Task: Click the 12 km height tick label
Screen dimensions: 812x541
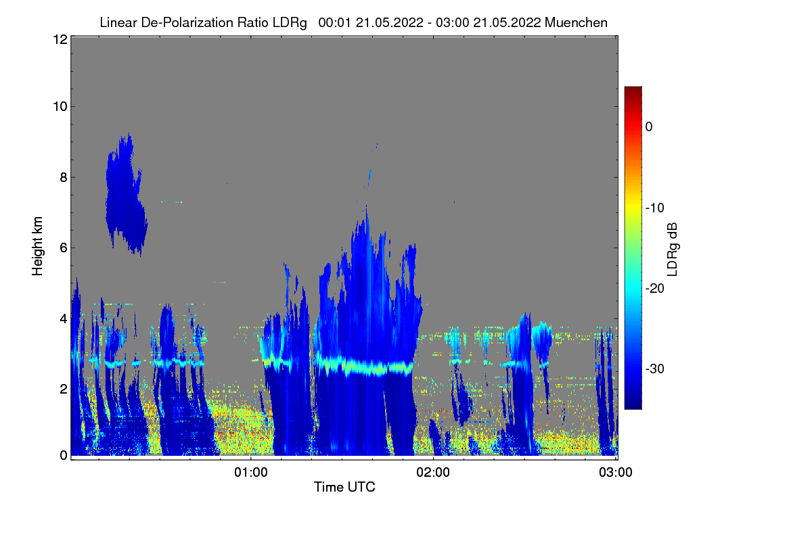Action: click(59, 39)
